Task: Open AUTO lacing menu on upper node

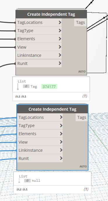Action: (82, 72)
